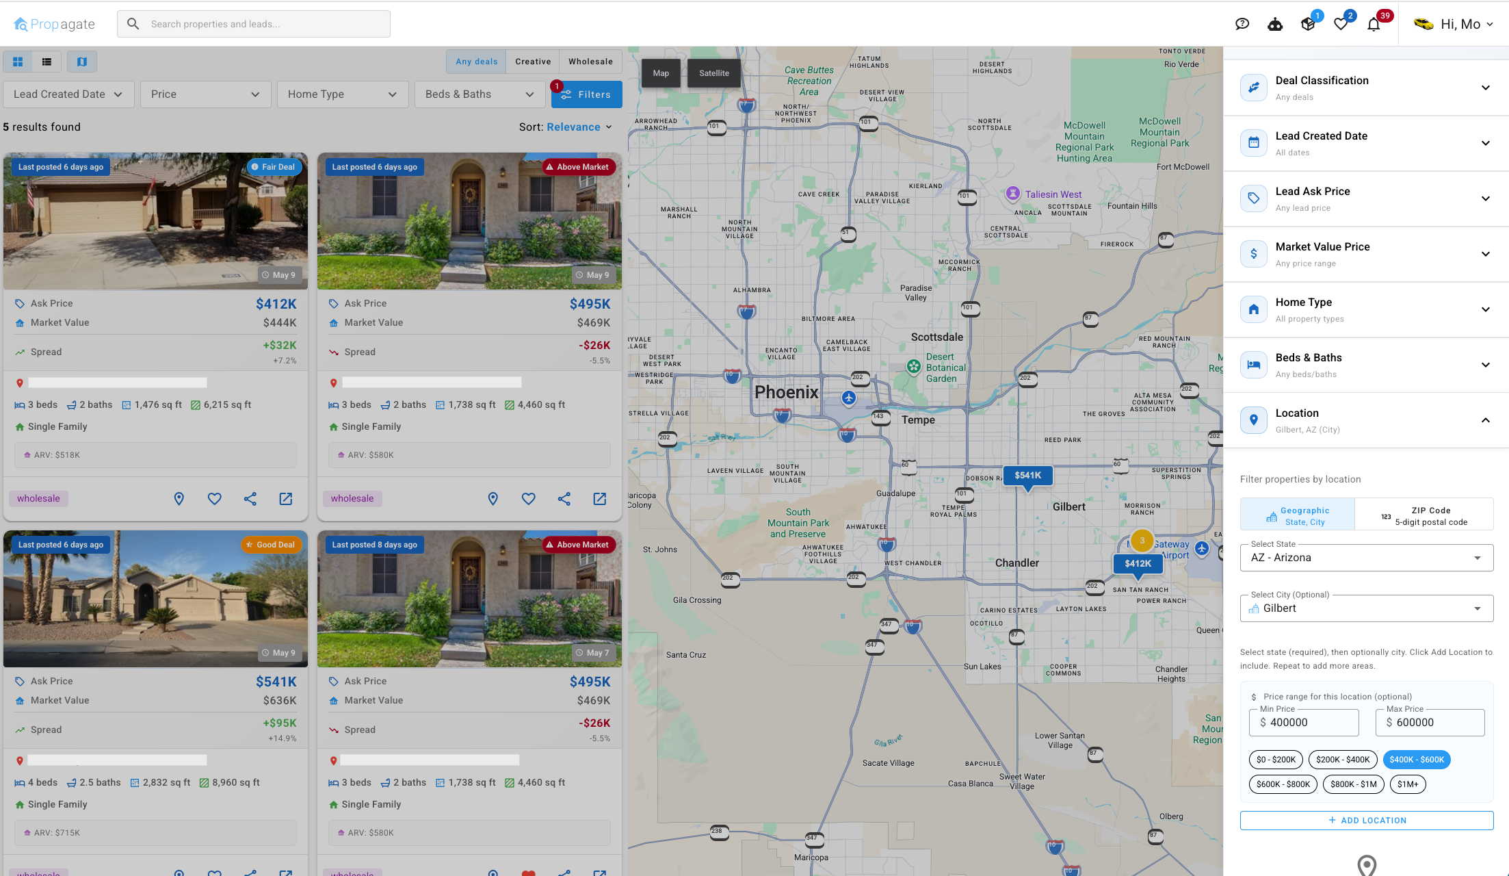
Task: Switch the map to Satellite view
Action: tap(713, 73)
